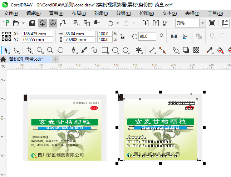Select the Ellipse tool
This screenshot has width=231, height=177.
115,50
